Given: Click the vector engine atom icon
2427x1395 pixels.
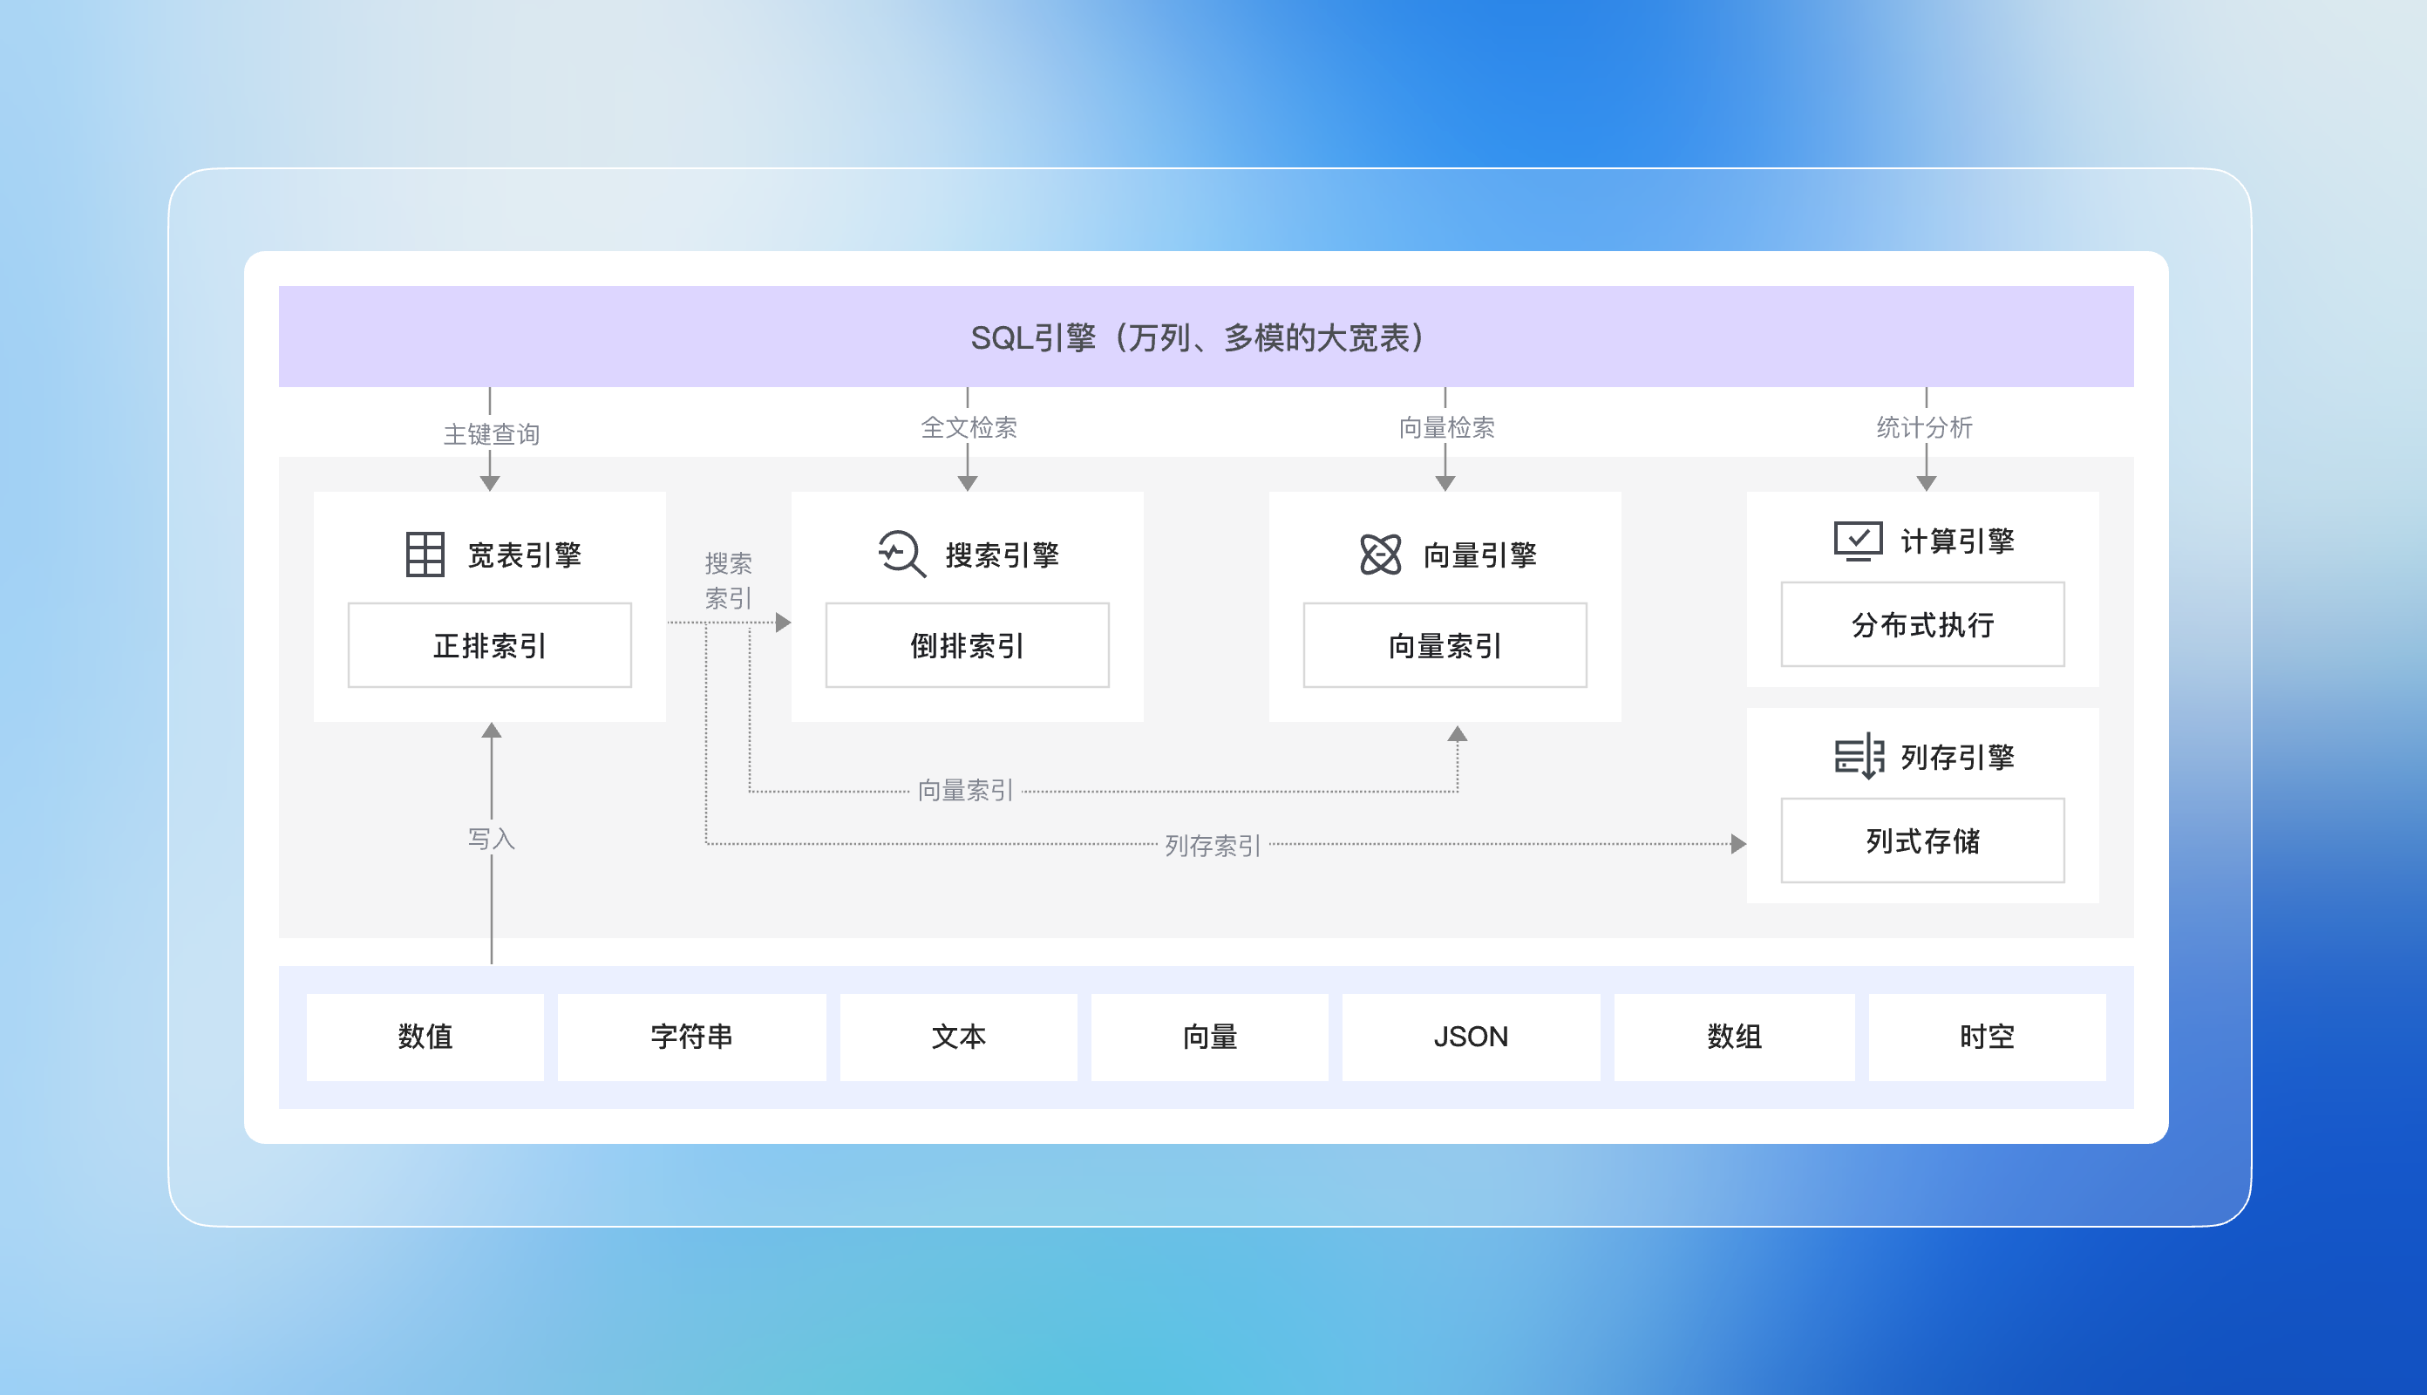Looking at the screenshot, I should (1380, 554).
